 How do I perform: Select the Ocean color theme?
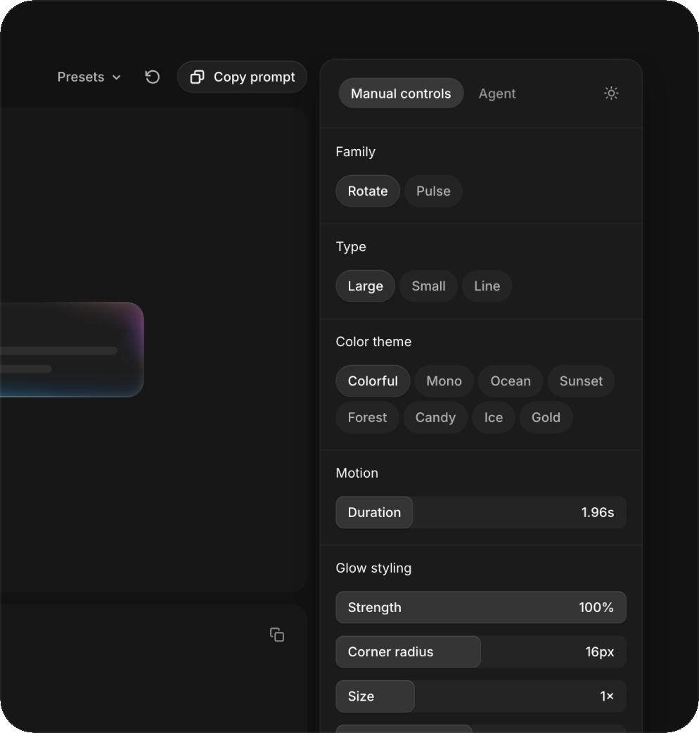coord(511,381)
